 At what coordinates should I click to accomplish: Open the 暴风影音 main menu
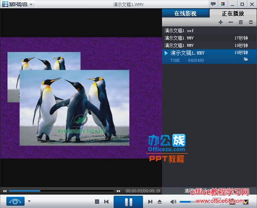(18, 4)
